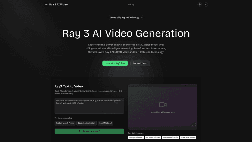Click Generate with Ray 3 button
Screen dimensions: 252x142
pos(89,131)
